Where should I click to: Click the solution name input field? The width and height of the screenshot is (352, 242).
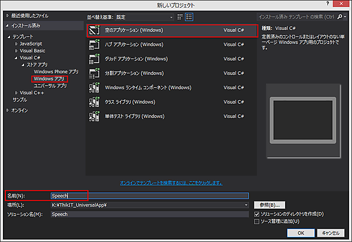(x=150, y=214)
